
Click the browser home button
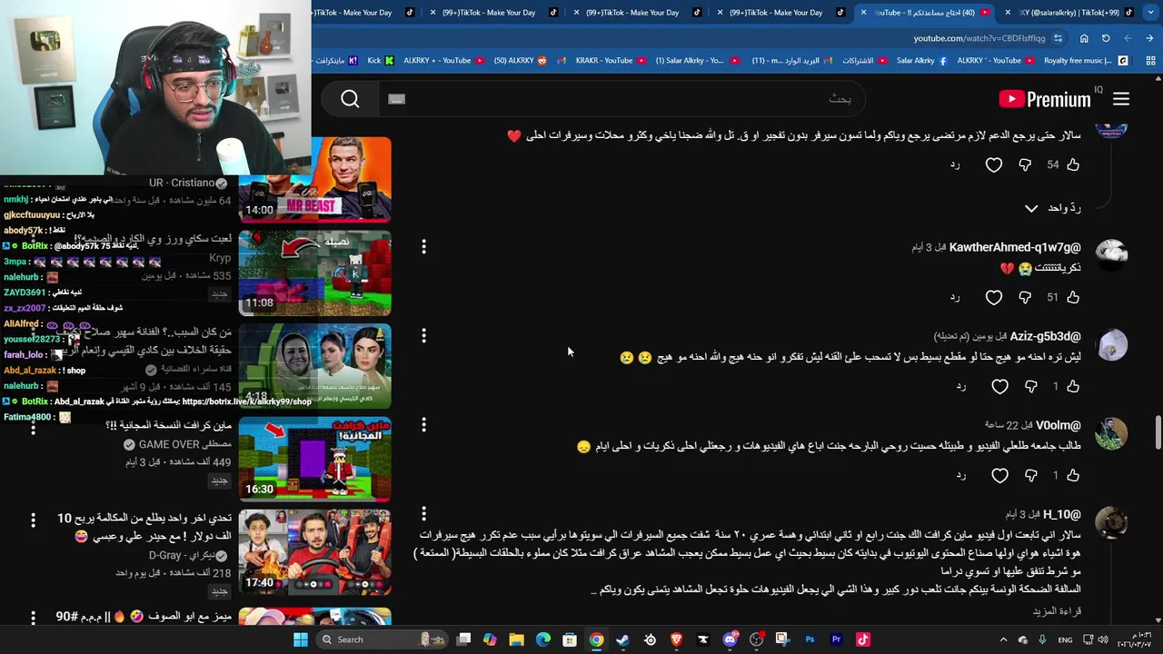[x=1084, y=38]
